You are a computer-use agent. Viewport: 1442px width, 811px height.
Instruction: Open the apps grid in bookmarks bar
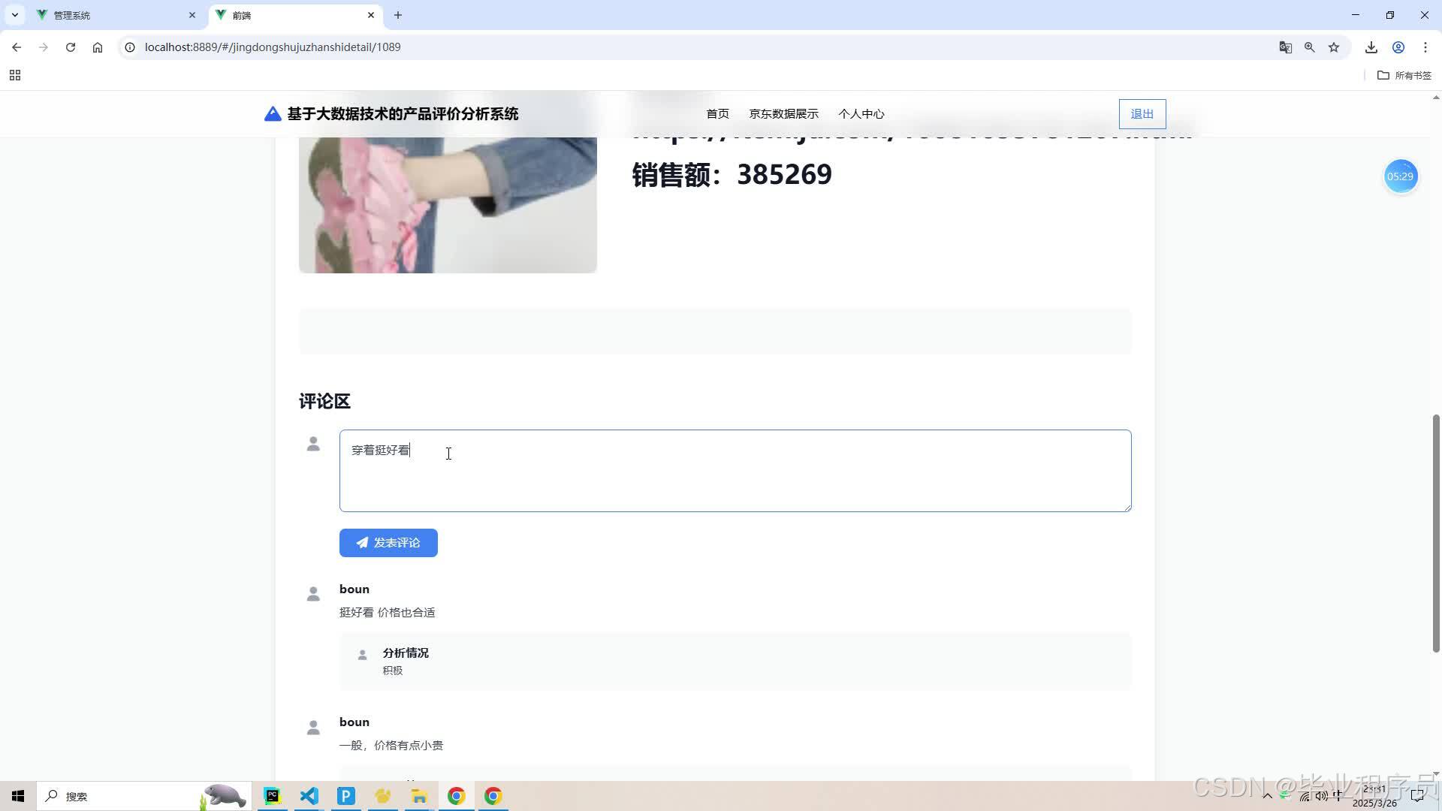tap(15, 75)
